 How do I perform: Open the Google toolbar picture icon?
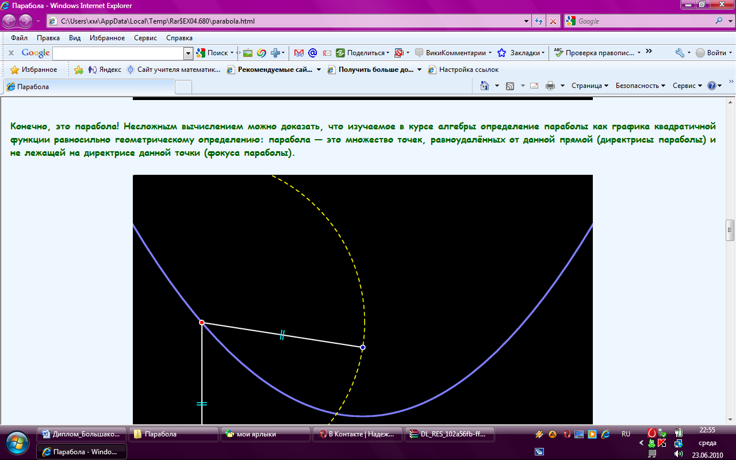248,53
